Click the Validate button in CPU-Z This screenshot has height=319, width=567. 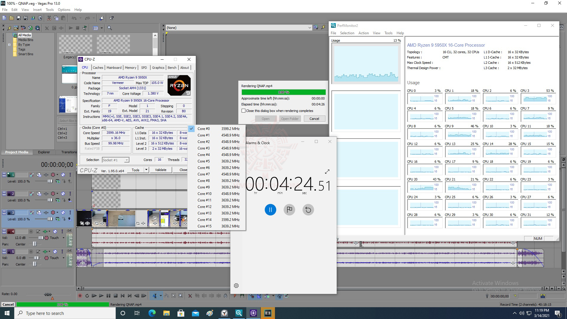(161, 170)
